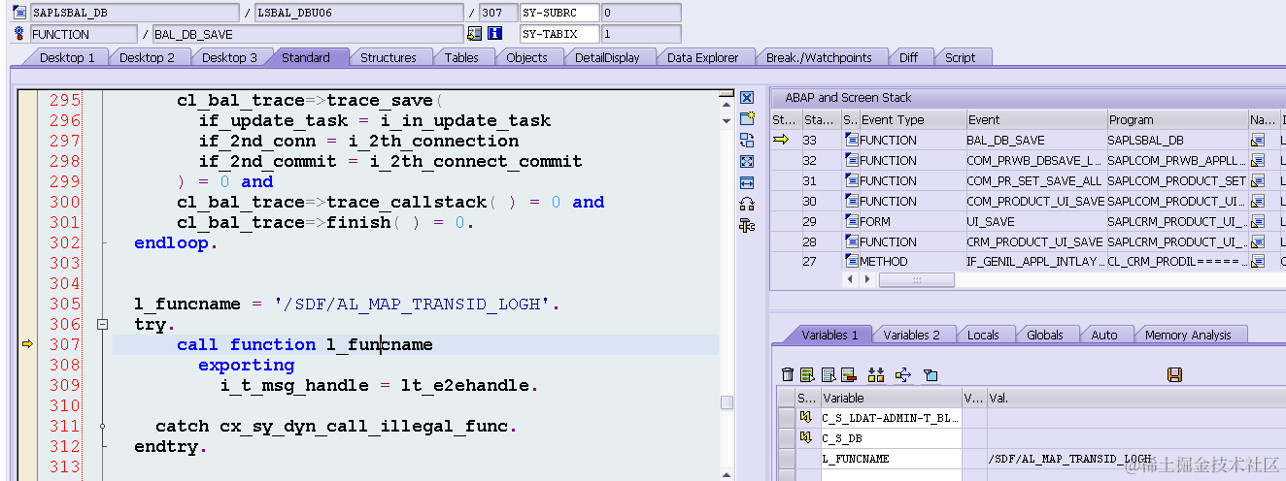
Task: Click the first green list icon in Variables toolbar
Action: 807,374
